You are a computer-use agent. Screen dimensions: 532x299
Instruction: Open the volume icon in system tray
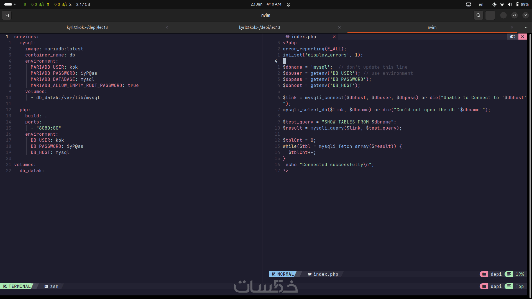click(510, 4)
